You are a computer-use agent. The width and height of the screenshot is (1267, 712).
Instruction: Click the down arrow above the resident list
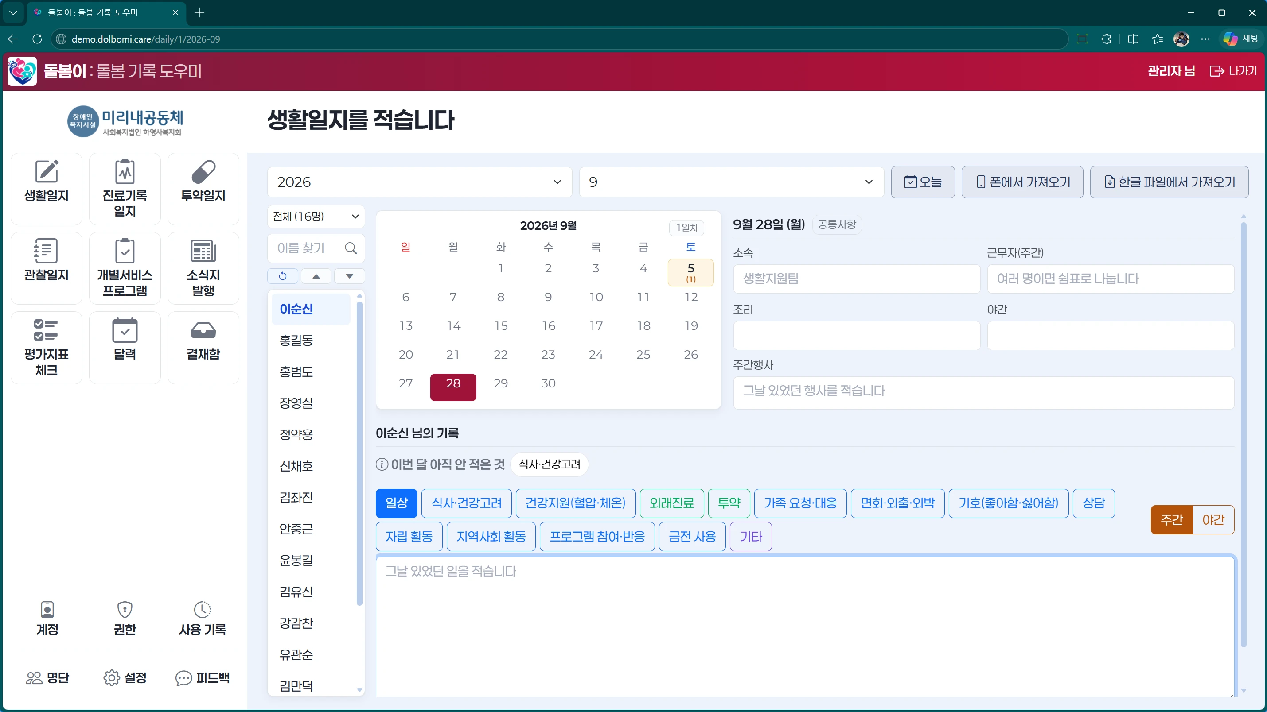coord(349,276)
